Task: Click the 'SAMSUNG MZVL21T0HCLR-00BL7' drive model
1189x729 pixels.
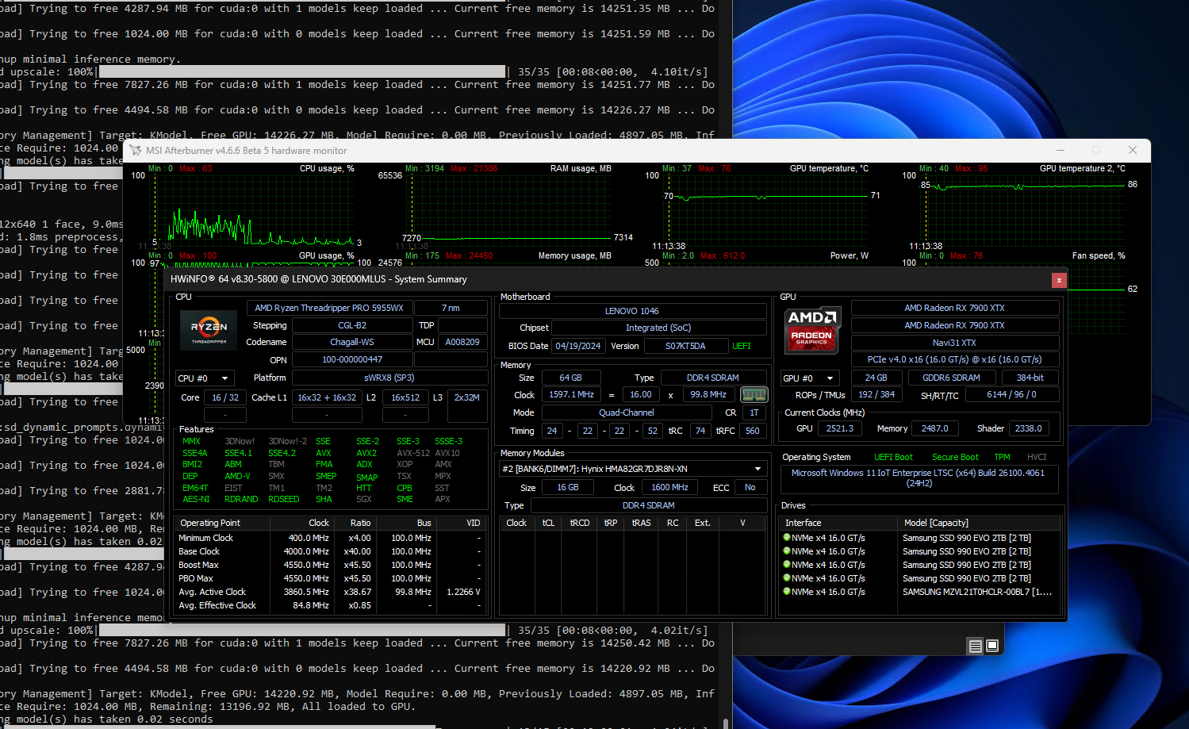Action: point(977,592)
